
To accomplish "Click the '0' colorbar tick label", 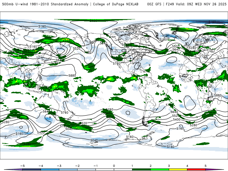I will coord(114,166).
